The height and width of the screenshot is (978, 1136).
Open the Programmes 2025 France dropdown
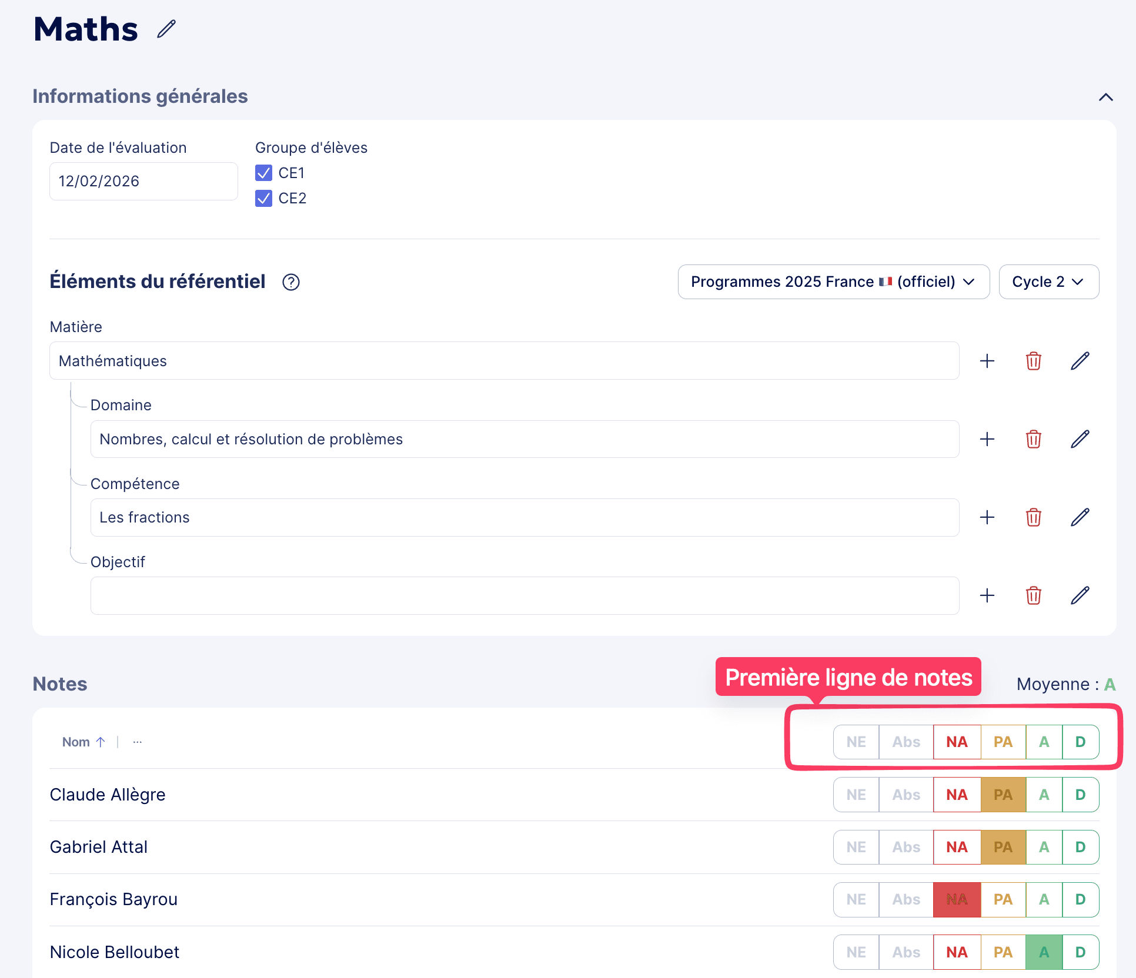click(833, 282)
